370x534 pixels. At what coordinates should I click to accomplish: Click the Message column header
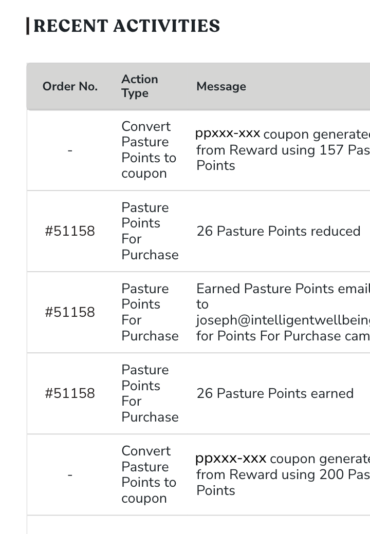pyautogui.click(x=221, y=86)
